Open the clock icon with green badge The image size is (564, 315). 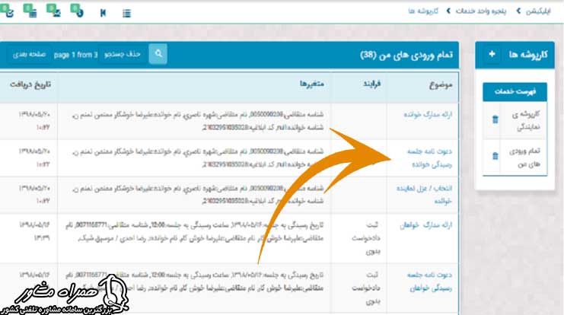[x=77, y=11]
